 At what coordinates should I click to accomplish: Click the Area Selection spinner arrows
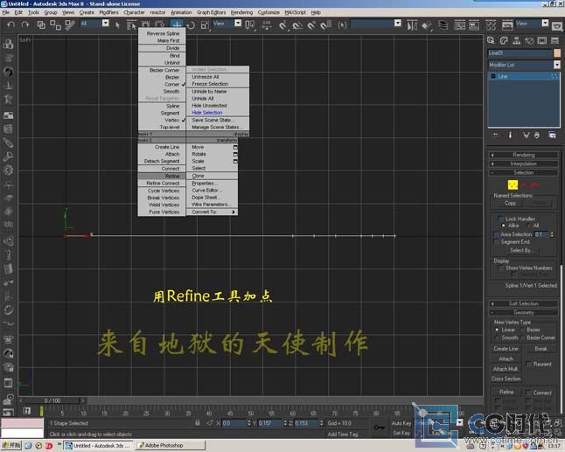552,234
